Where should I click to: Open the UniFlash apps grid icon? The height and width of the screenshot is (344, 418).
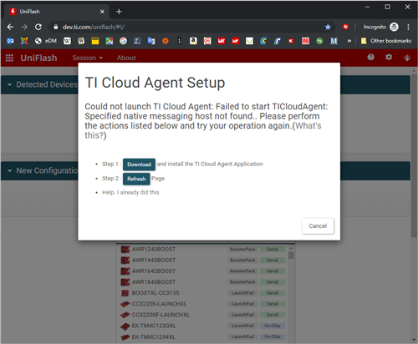pyautogui.click(x=9, y=58)
